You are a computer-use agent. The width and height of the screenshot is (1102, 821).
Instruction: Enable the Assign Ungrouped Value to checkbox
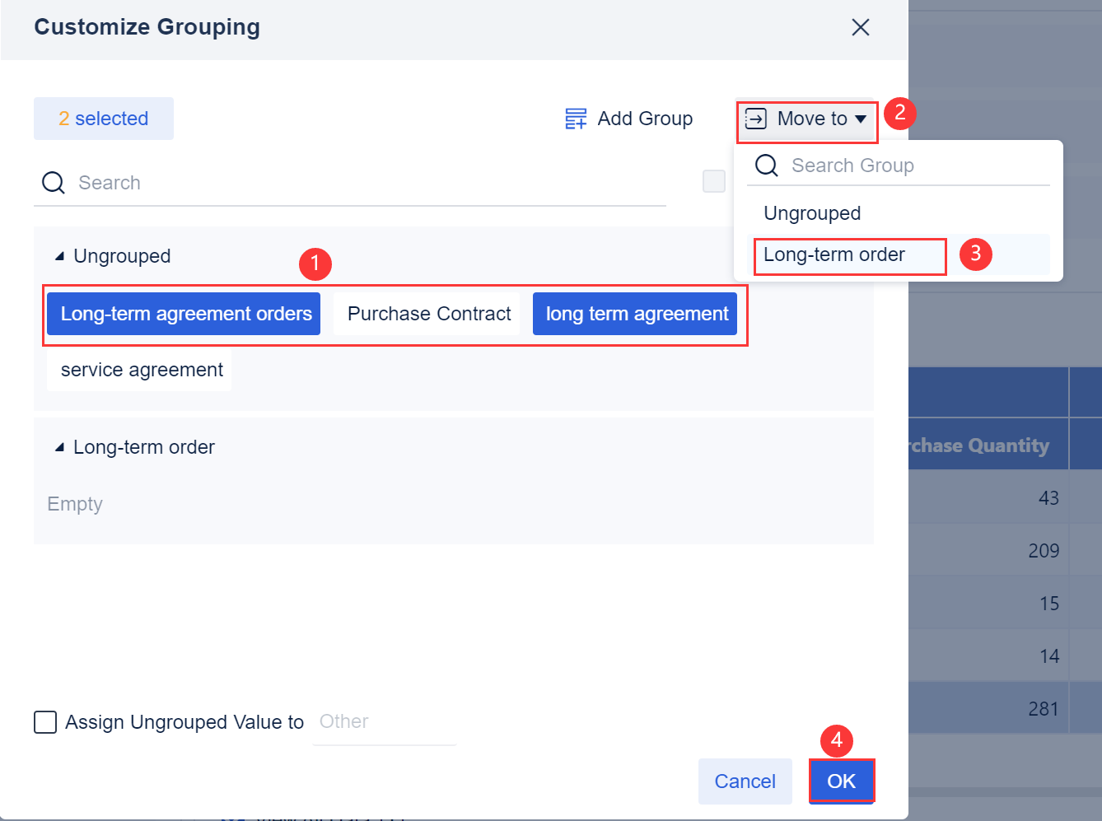point(45,722)
